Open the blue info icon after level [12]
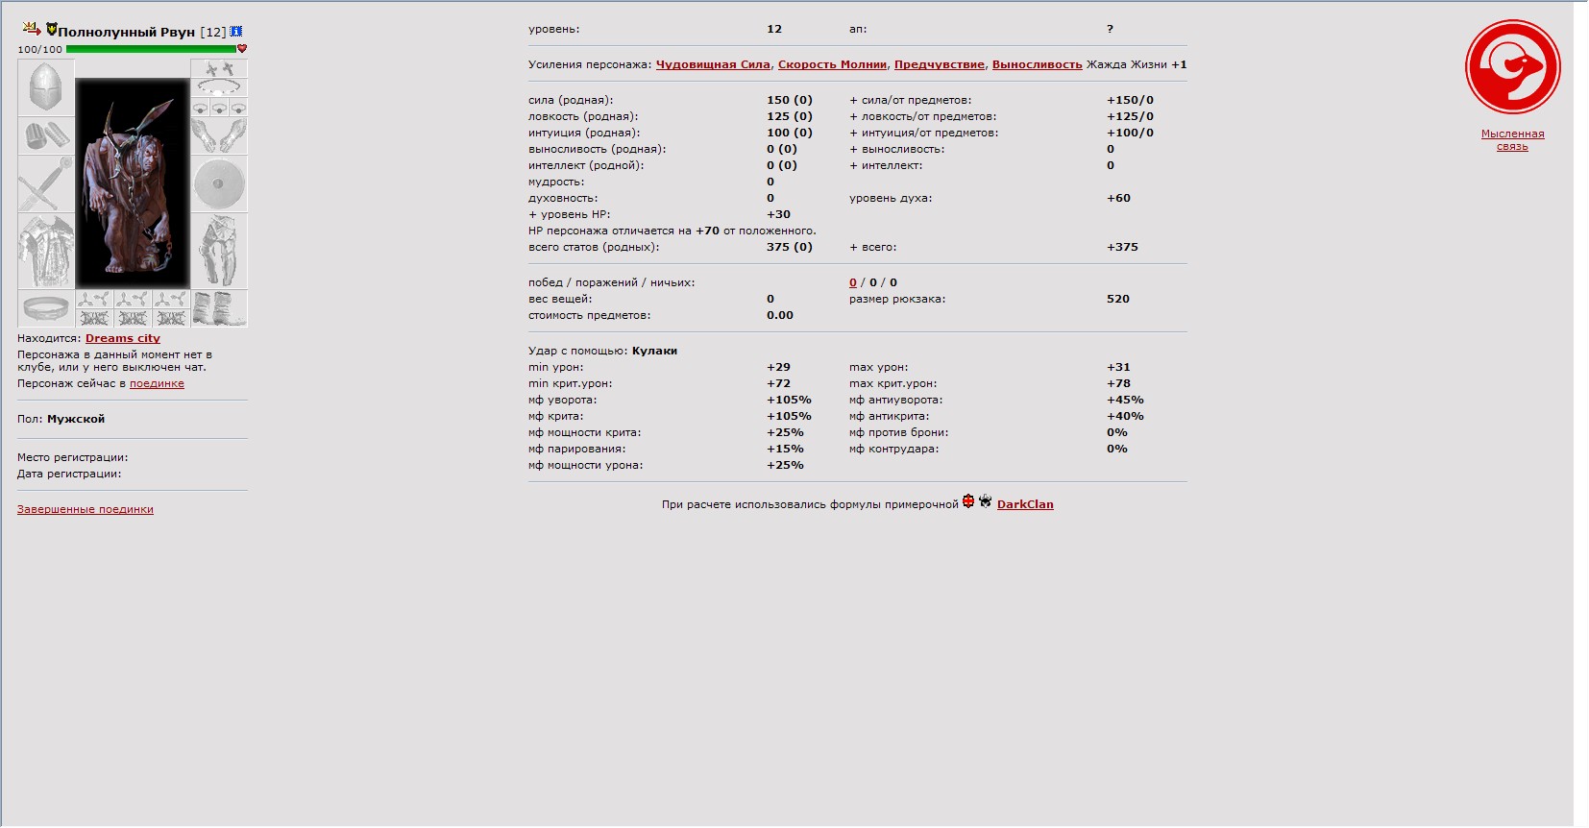This screenshot has height=828, width=1589. click(236, 32)
